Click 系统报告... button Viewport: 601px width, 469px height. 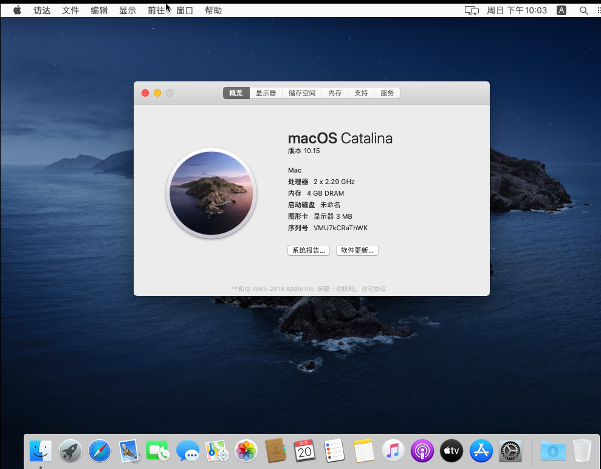pyautogui.click(x=309, y=250)
